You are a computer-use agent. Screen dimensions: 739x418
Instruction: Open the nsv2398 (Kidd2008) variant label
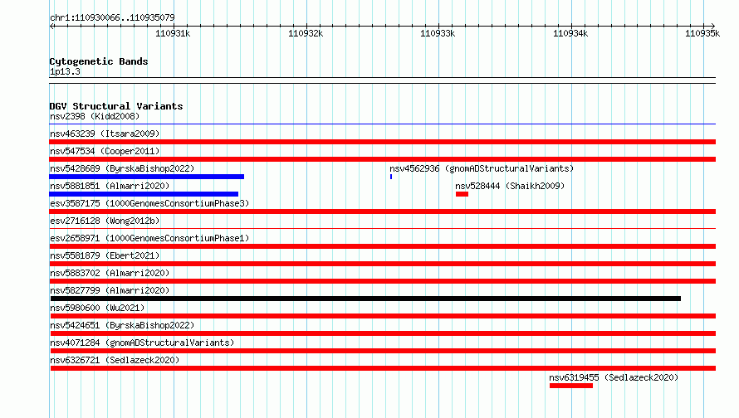[95, 116]
